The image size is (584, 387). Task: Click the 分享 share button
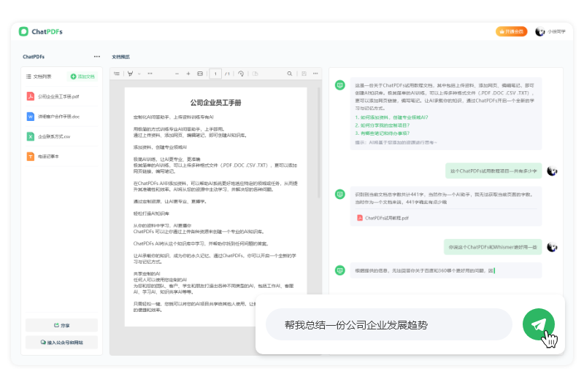[61, 325]
